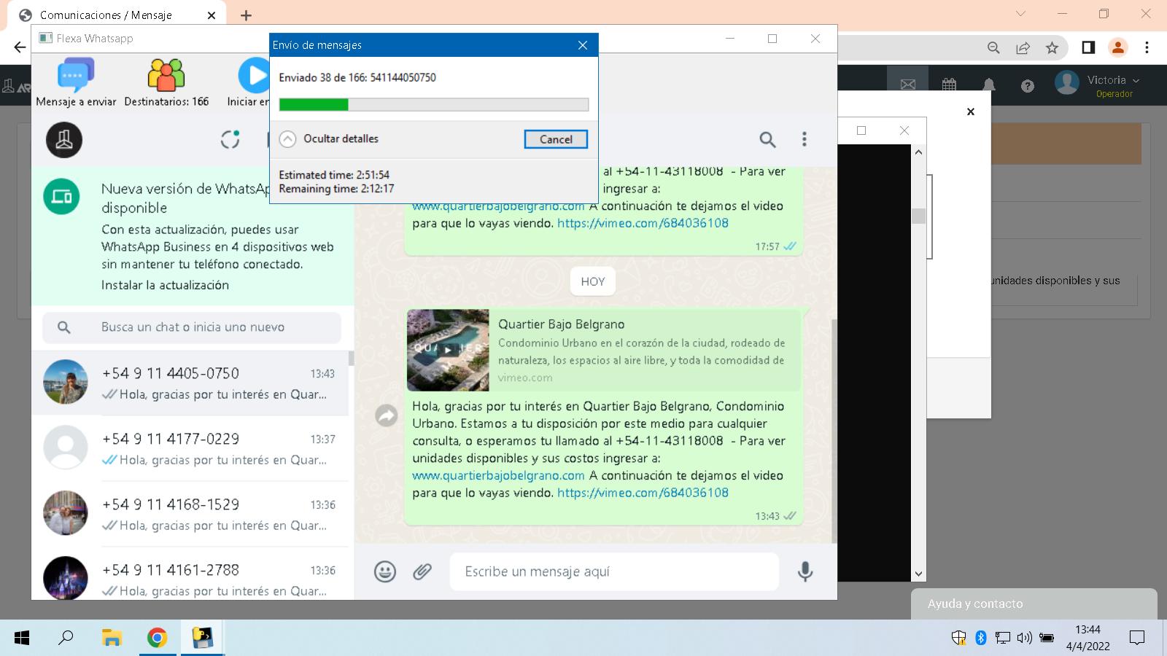Open www.quartierbajobelgrano.com link in today's message
1167x656 pixels.
point(498,475)
